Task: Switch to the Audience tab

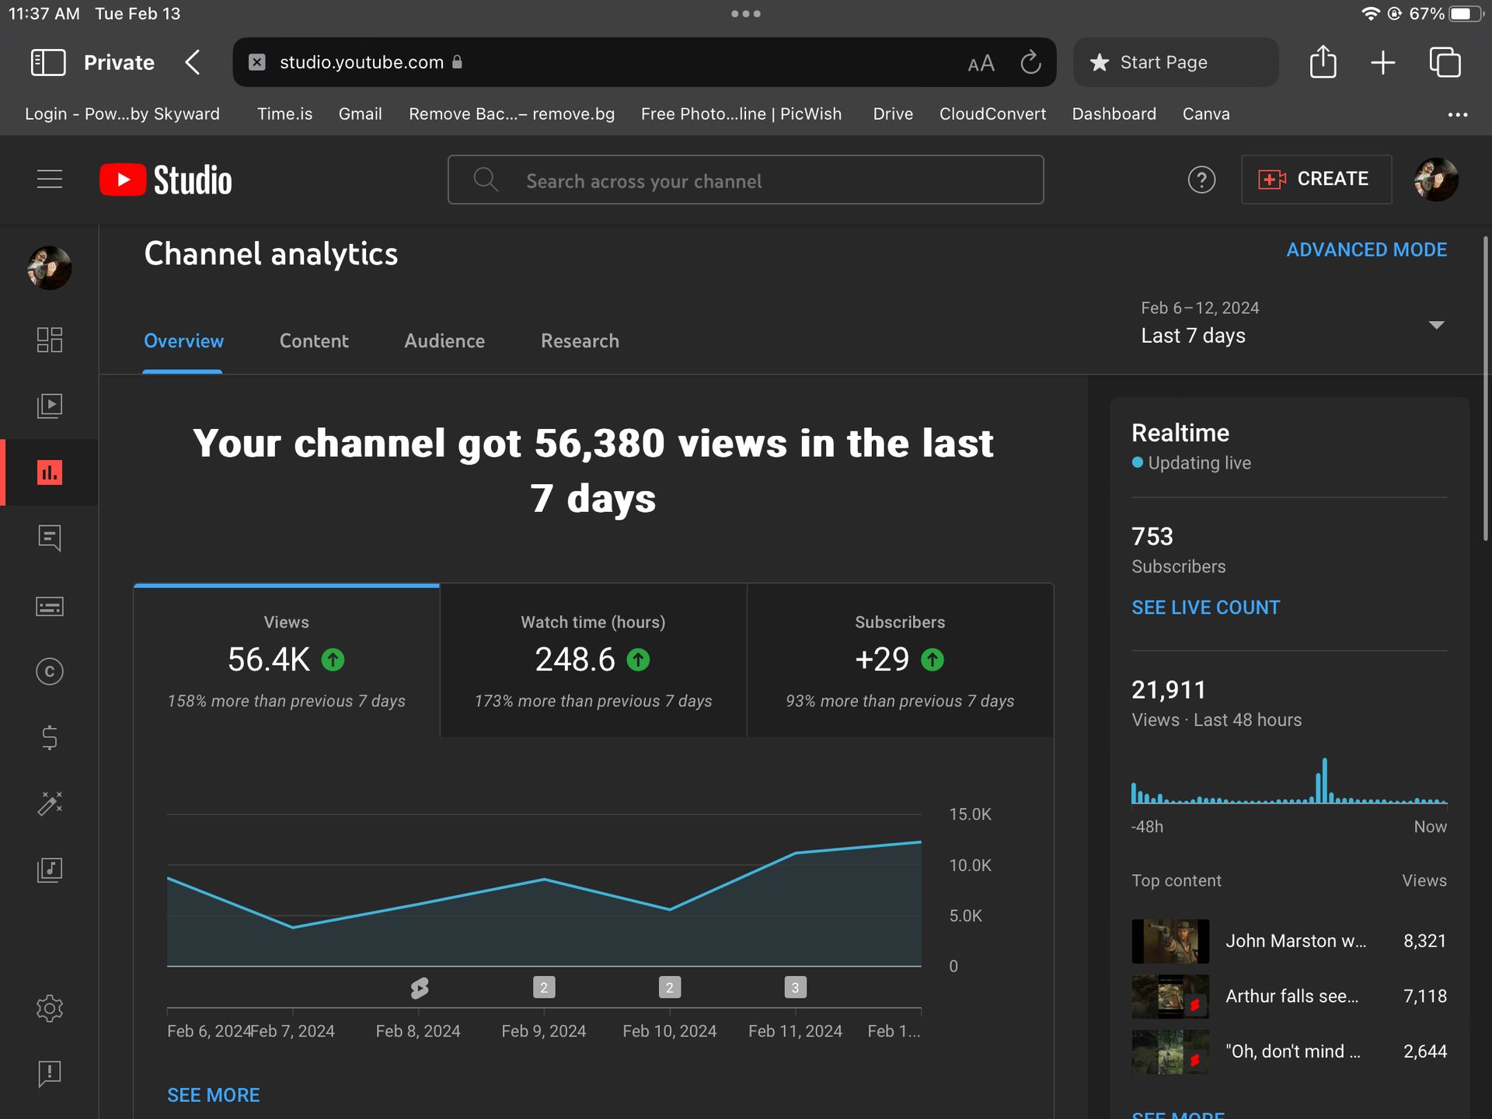Action: pos(444,341)
